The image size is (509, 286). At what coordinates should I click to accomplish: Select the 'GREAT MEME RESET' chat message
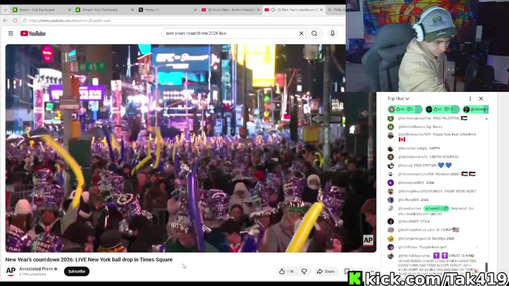[460, 191]
